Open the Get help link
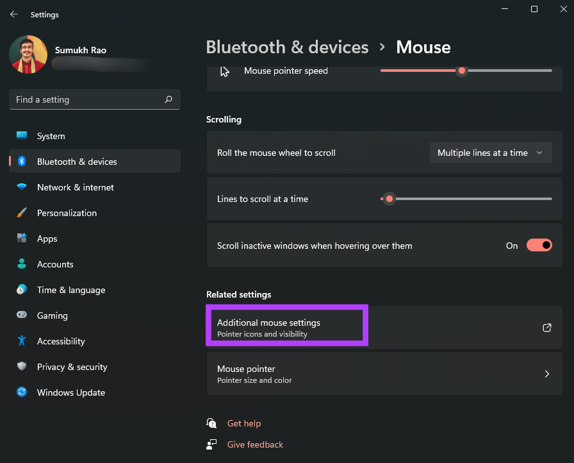The height and width of the screenshot is (463, 574). 244,423
